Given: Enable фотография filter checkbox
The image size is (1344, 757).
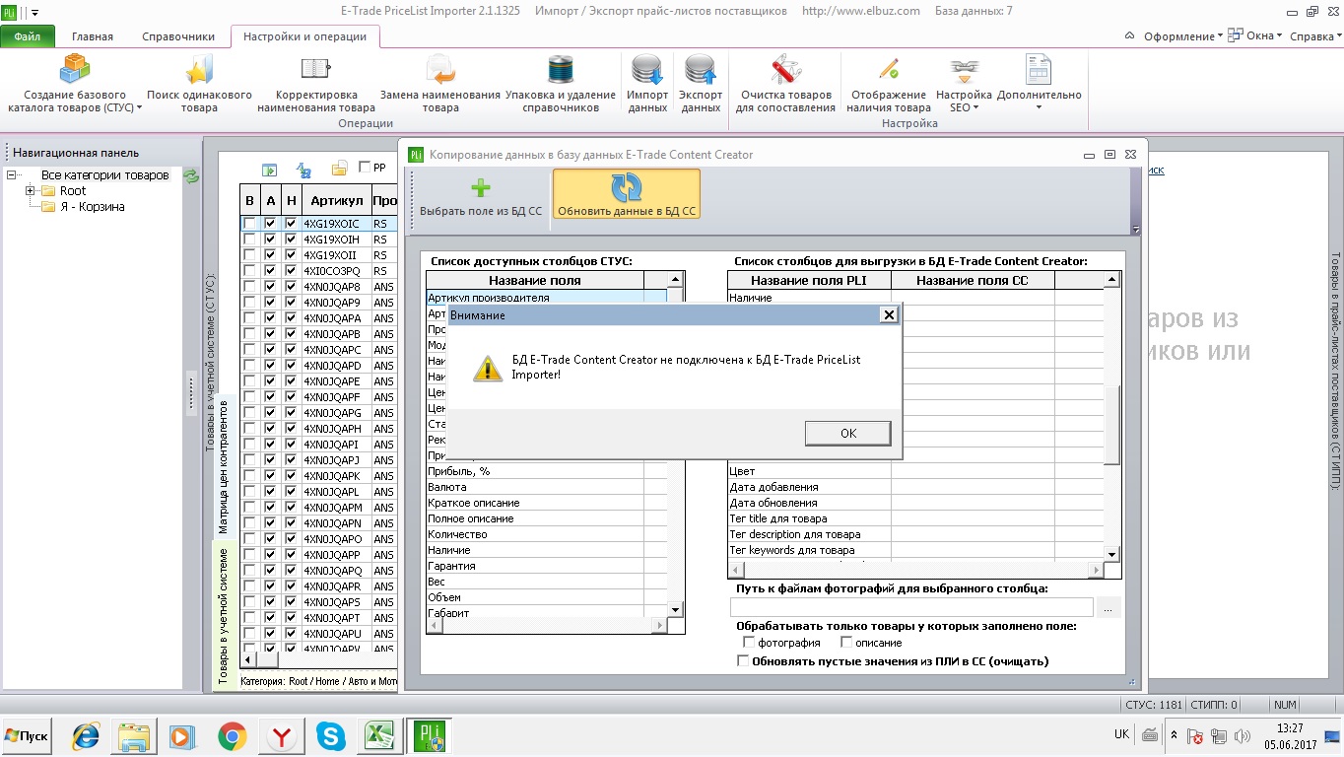Looking at the screenshot, I should tap(750, 643).
